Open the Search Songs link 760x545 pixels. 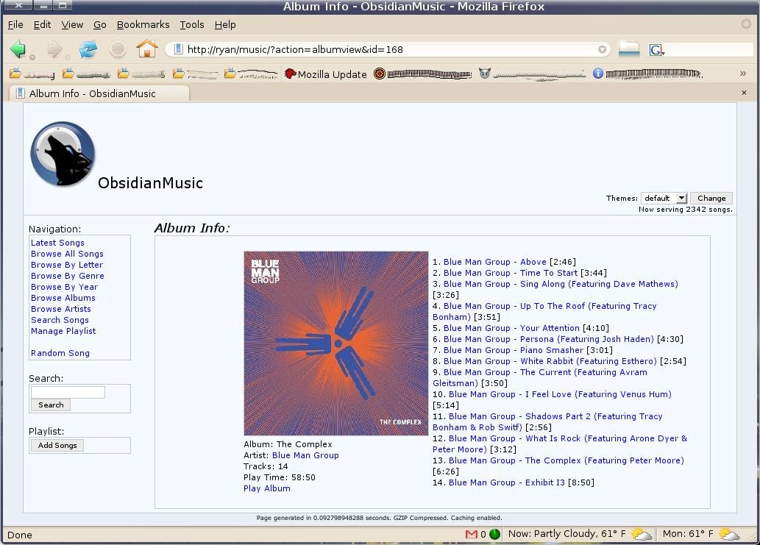click(60, 320)
